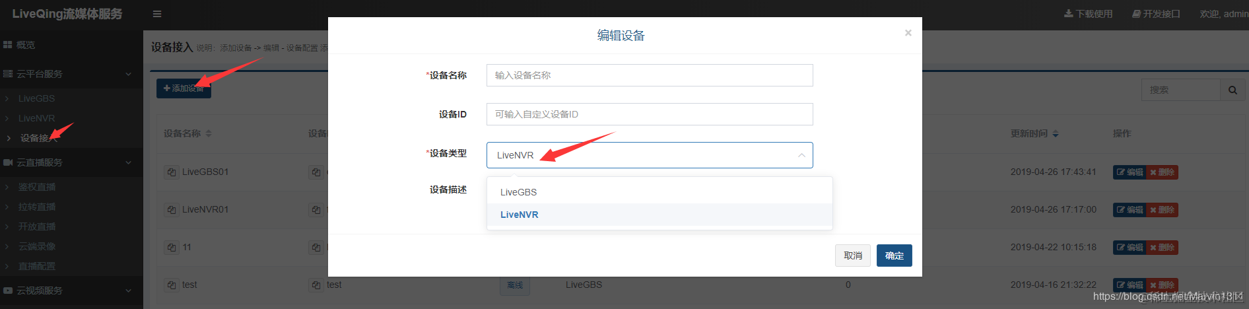Click the LiveQing流媒体服务 logo title
Screen dimensions: 1249x309
[x=67, y=14]
